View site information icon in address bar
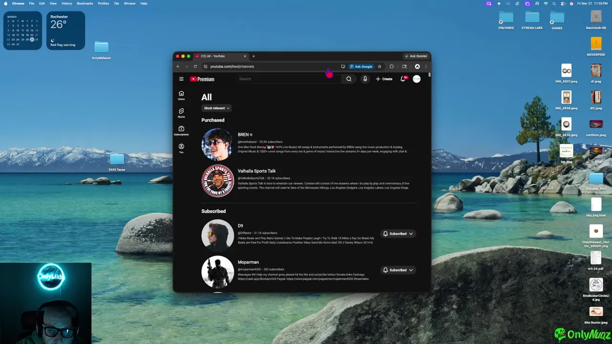 pyautogui.click(x=206, y=66)
